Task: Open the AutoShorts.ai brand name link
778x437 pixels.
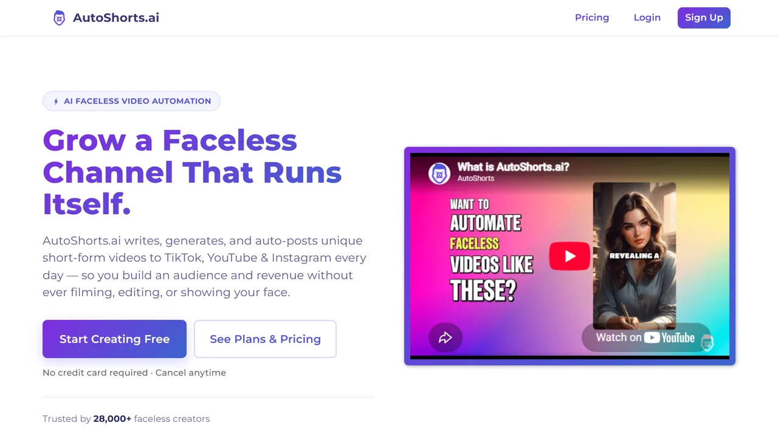Action: click(116, 18)
